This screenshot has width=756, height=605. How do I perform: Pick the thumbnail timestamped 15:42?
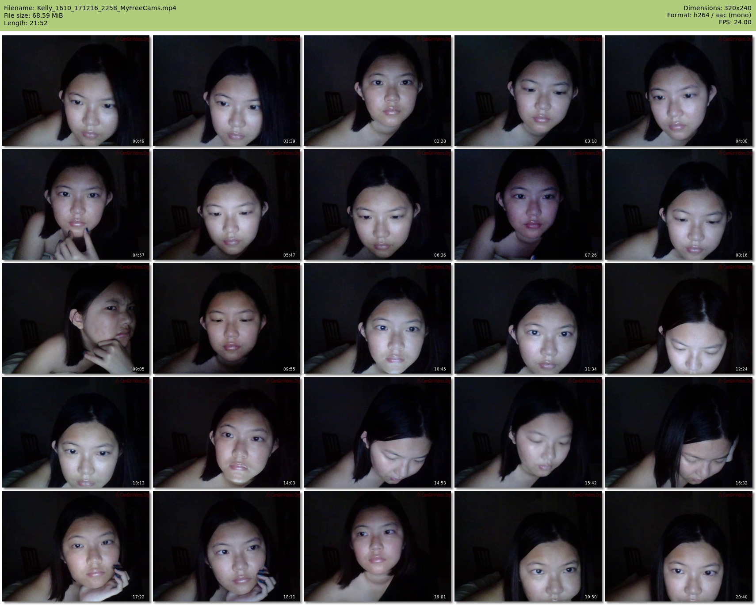pyautogui.click(x=528, y=432)
